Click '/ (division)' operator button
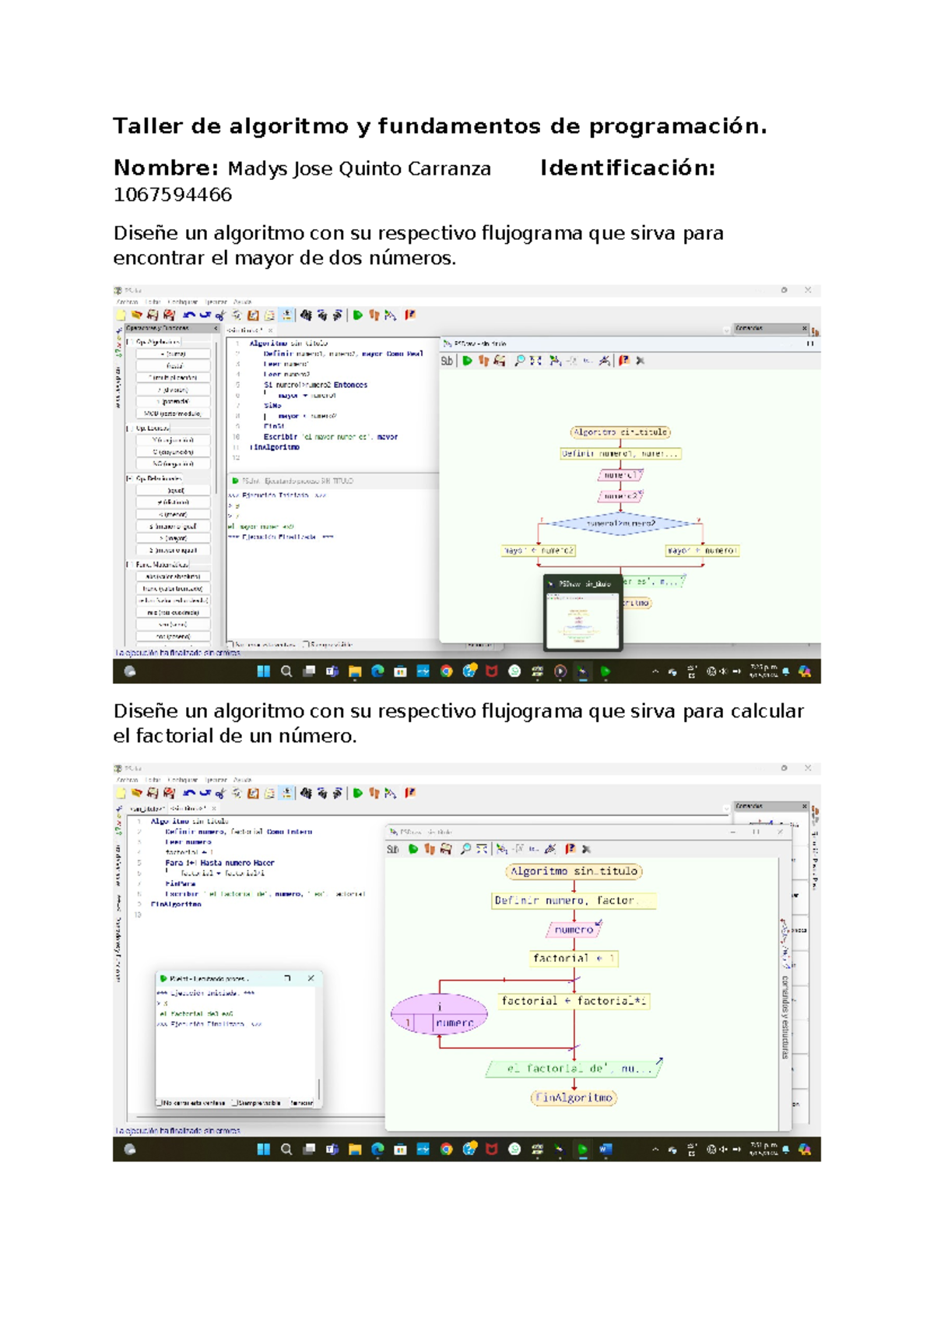 173,389
